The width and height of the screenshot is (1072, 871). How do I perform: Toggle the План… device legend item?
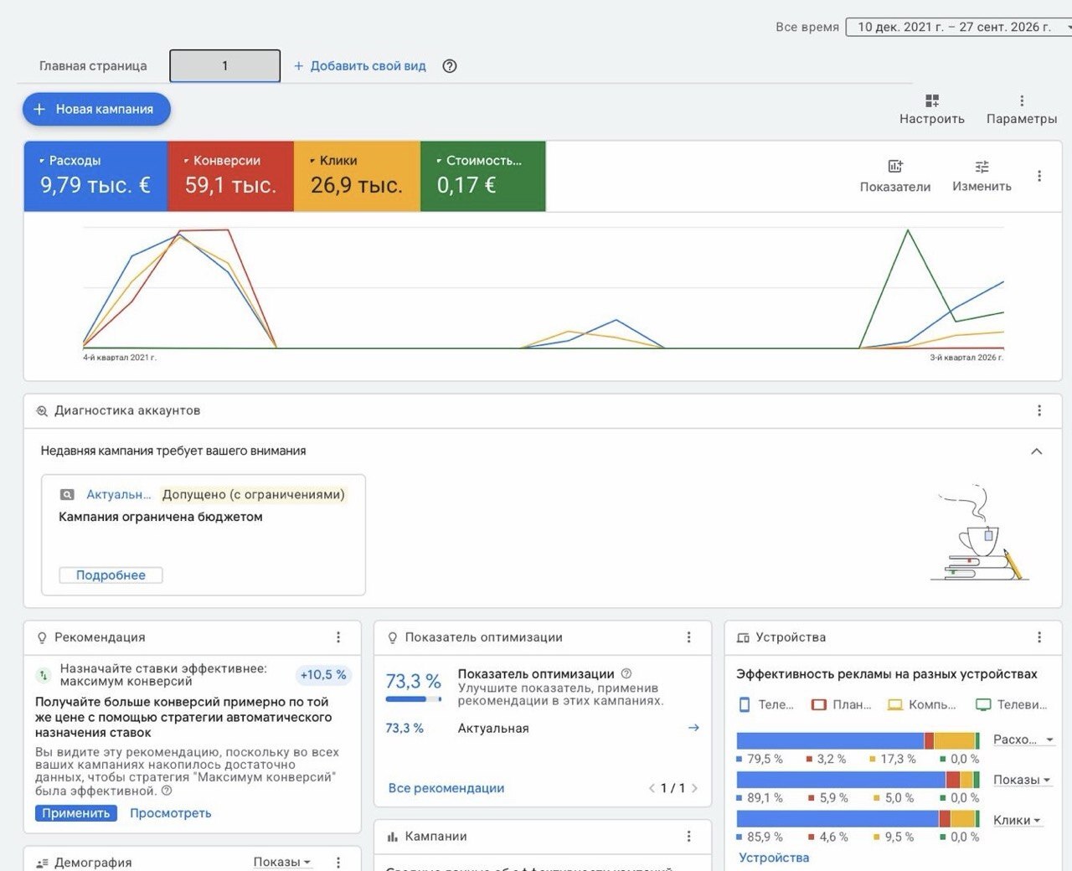(842, 705)
